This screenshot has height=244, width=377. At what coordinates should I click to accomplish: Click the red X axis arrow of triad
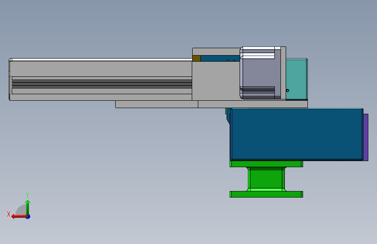pos(19,217)
